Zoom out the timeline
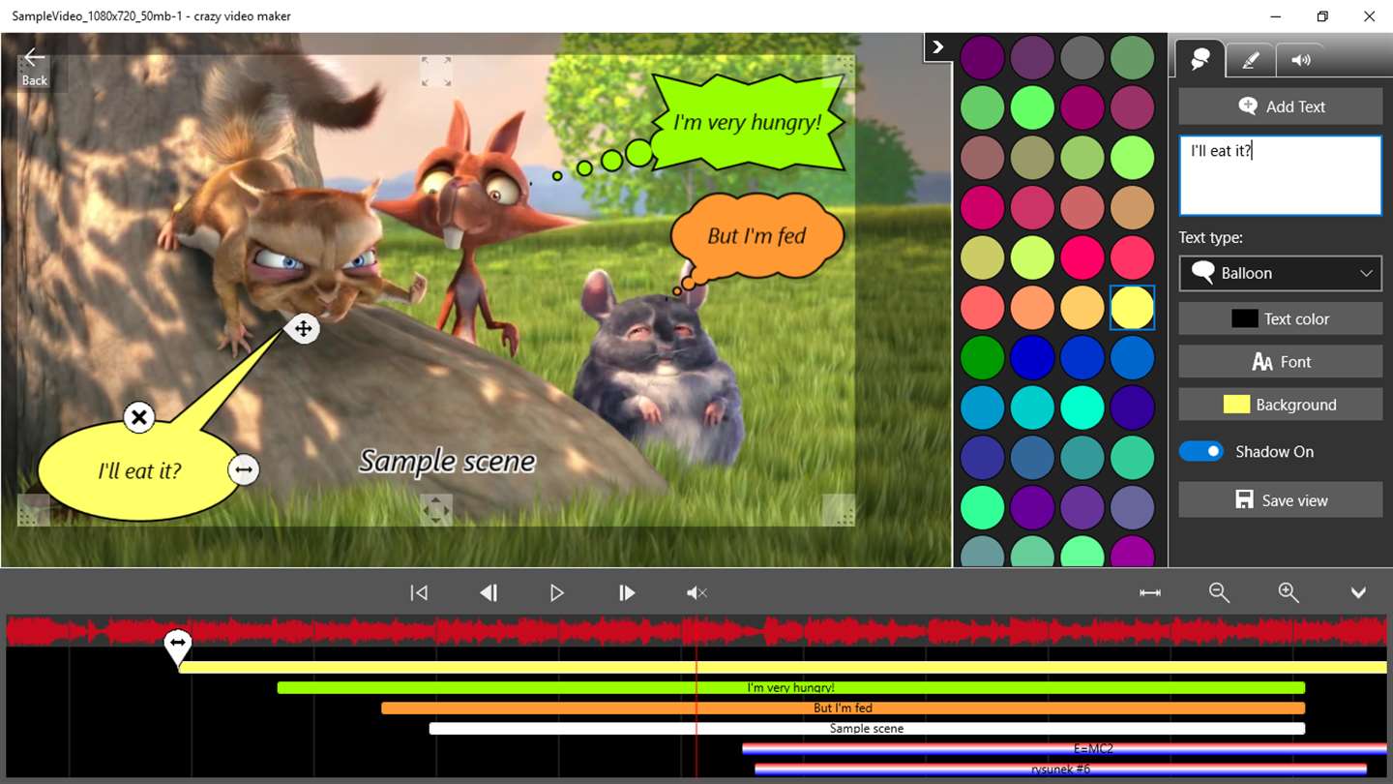The height and width of the screenshot is (784, 1393). pyautogui.click(x=1219, y=592)
